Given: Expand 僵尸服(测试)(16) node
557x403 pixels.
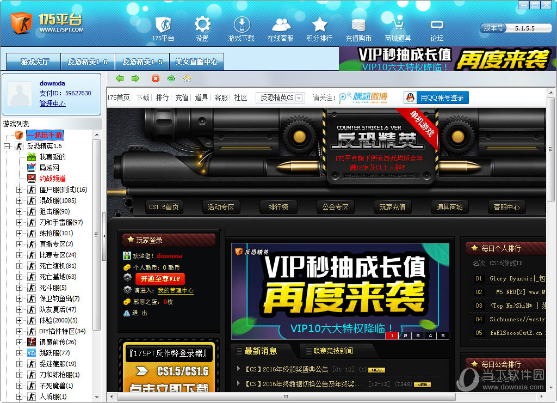Looking at the screenshot, I should [19, 190].
